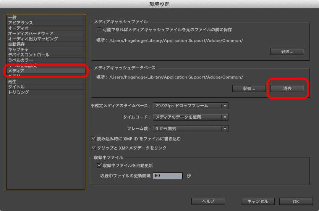Uncheck クリップと XMP メタデータをリンク
Viewport: 319px width, 211px height.
point(94,148)
